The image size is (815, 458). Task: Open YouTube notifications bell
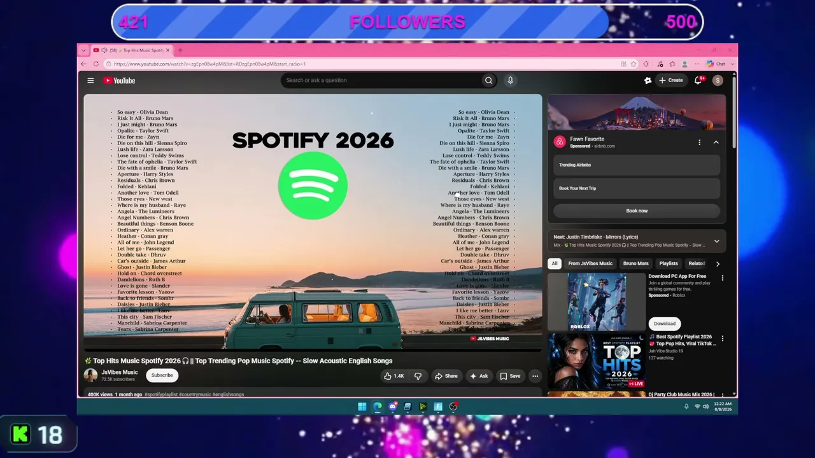(698, 80)
